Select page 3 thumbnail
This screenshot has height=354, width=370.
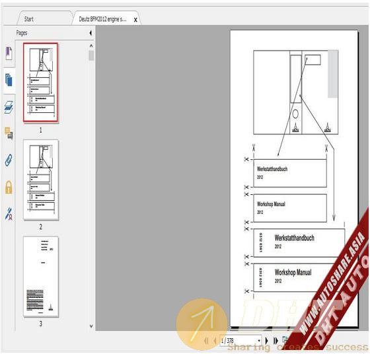[x=41, y=277]
